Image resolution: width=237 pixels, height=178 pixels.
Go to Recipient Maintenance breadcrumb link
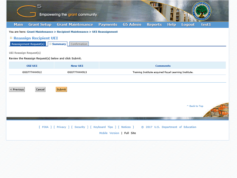coord(73,32)
